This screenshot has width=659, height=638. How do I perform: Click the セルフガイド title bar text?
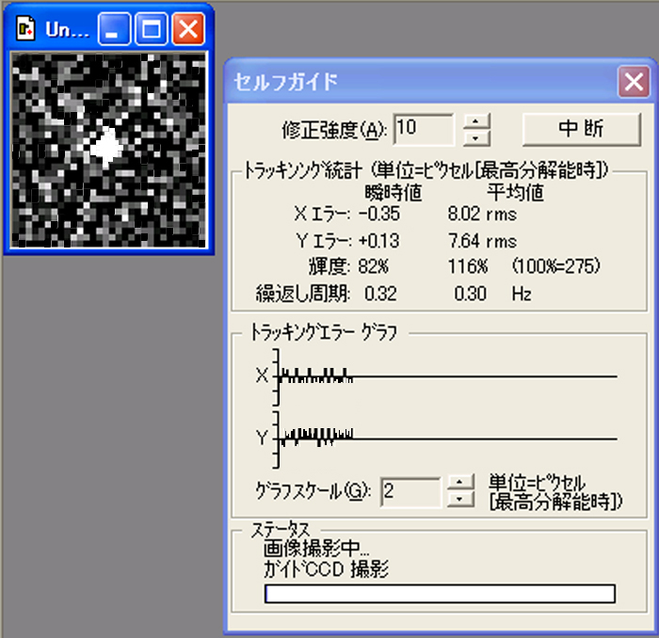tap(286, 82)
